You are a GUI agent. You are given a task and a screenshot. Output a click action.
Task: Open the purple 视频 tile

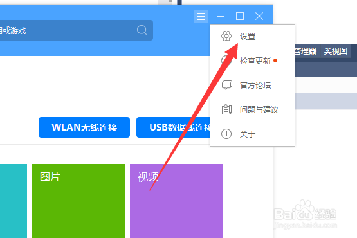176,201
